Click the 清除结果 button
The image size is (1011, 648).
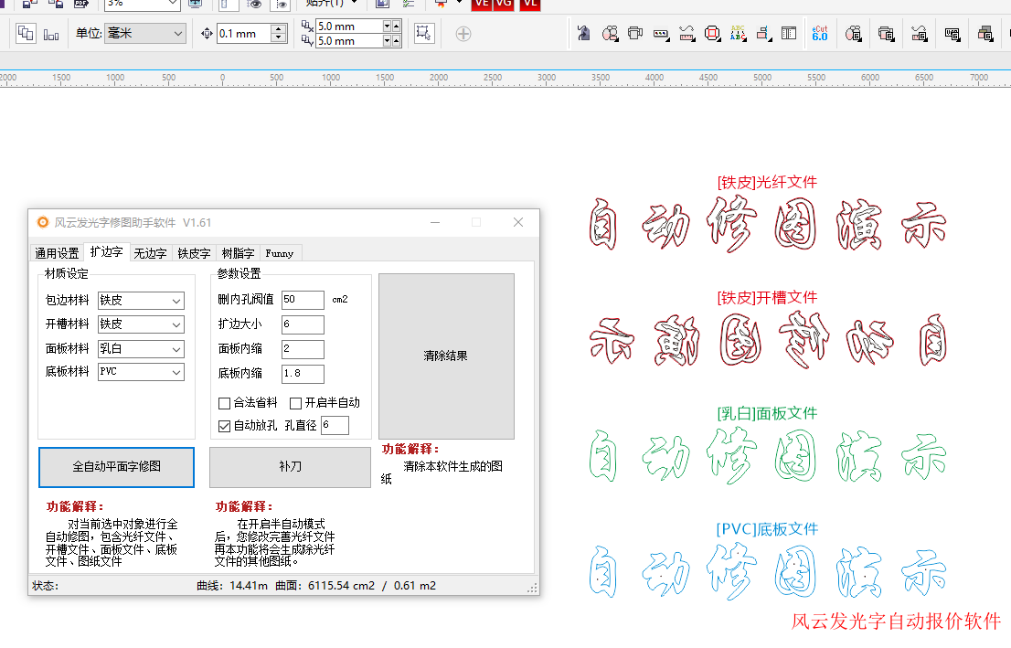pyautogui.click(x=446, y=356)
